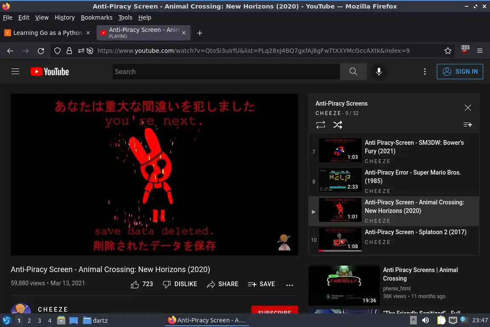Reload the current page

tap(41, 51)
